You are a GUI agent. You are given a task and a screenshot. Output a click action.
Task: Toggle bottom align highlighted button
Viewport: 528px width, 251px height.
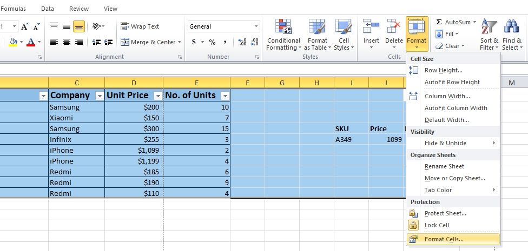tap(79, 26)
